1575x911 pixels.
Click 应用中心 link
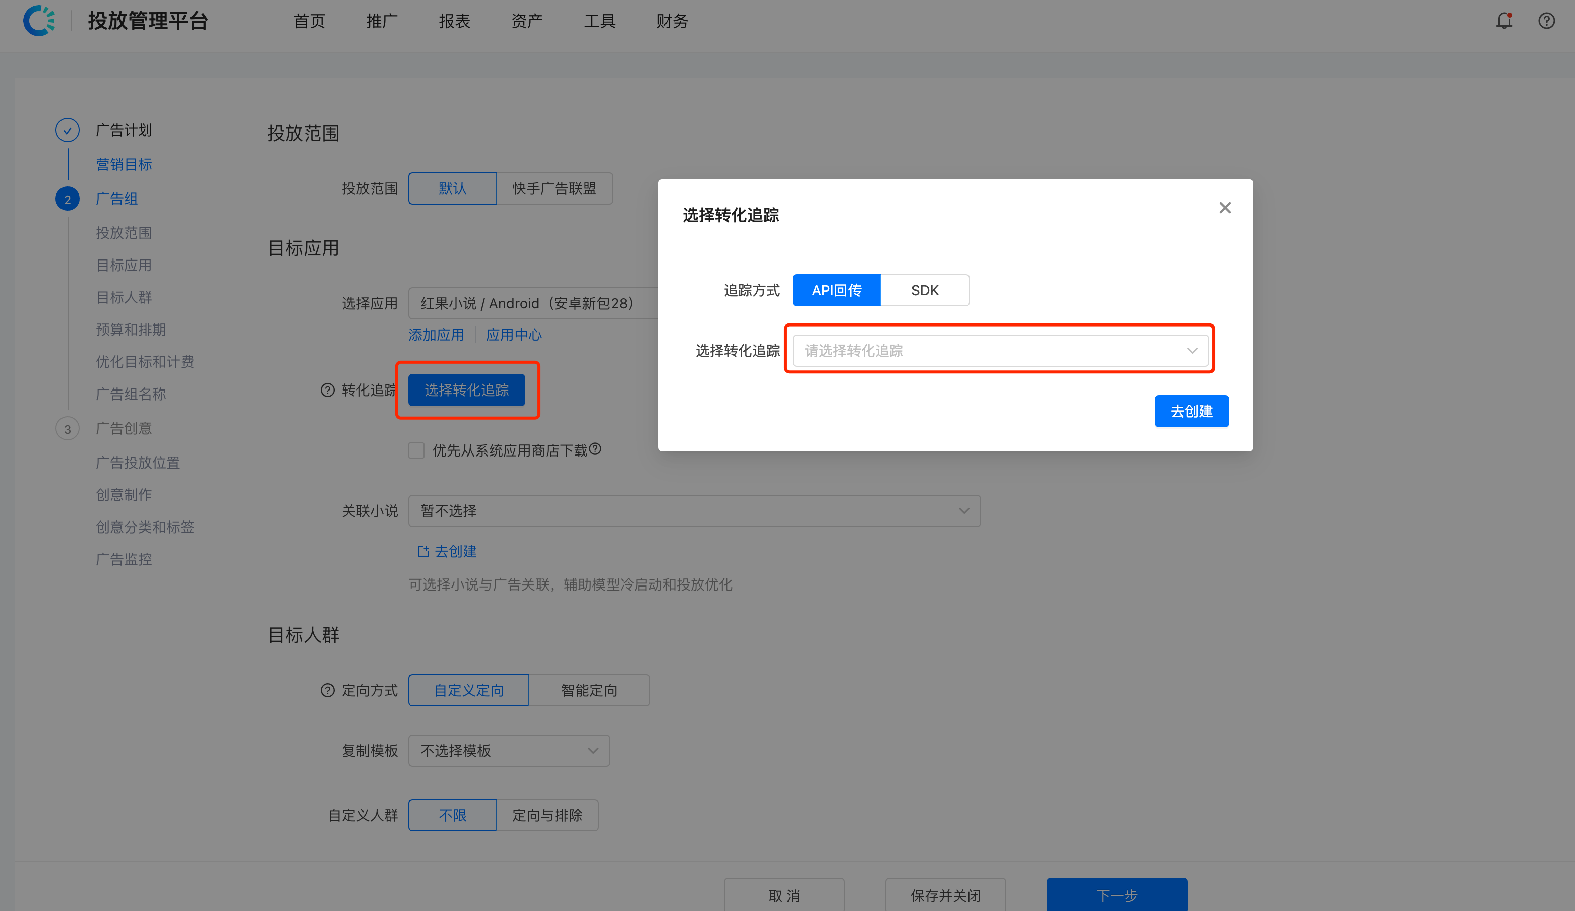pos(514,334)
